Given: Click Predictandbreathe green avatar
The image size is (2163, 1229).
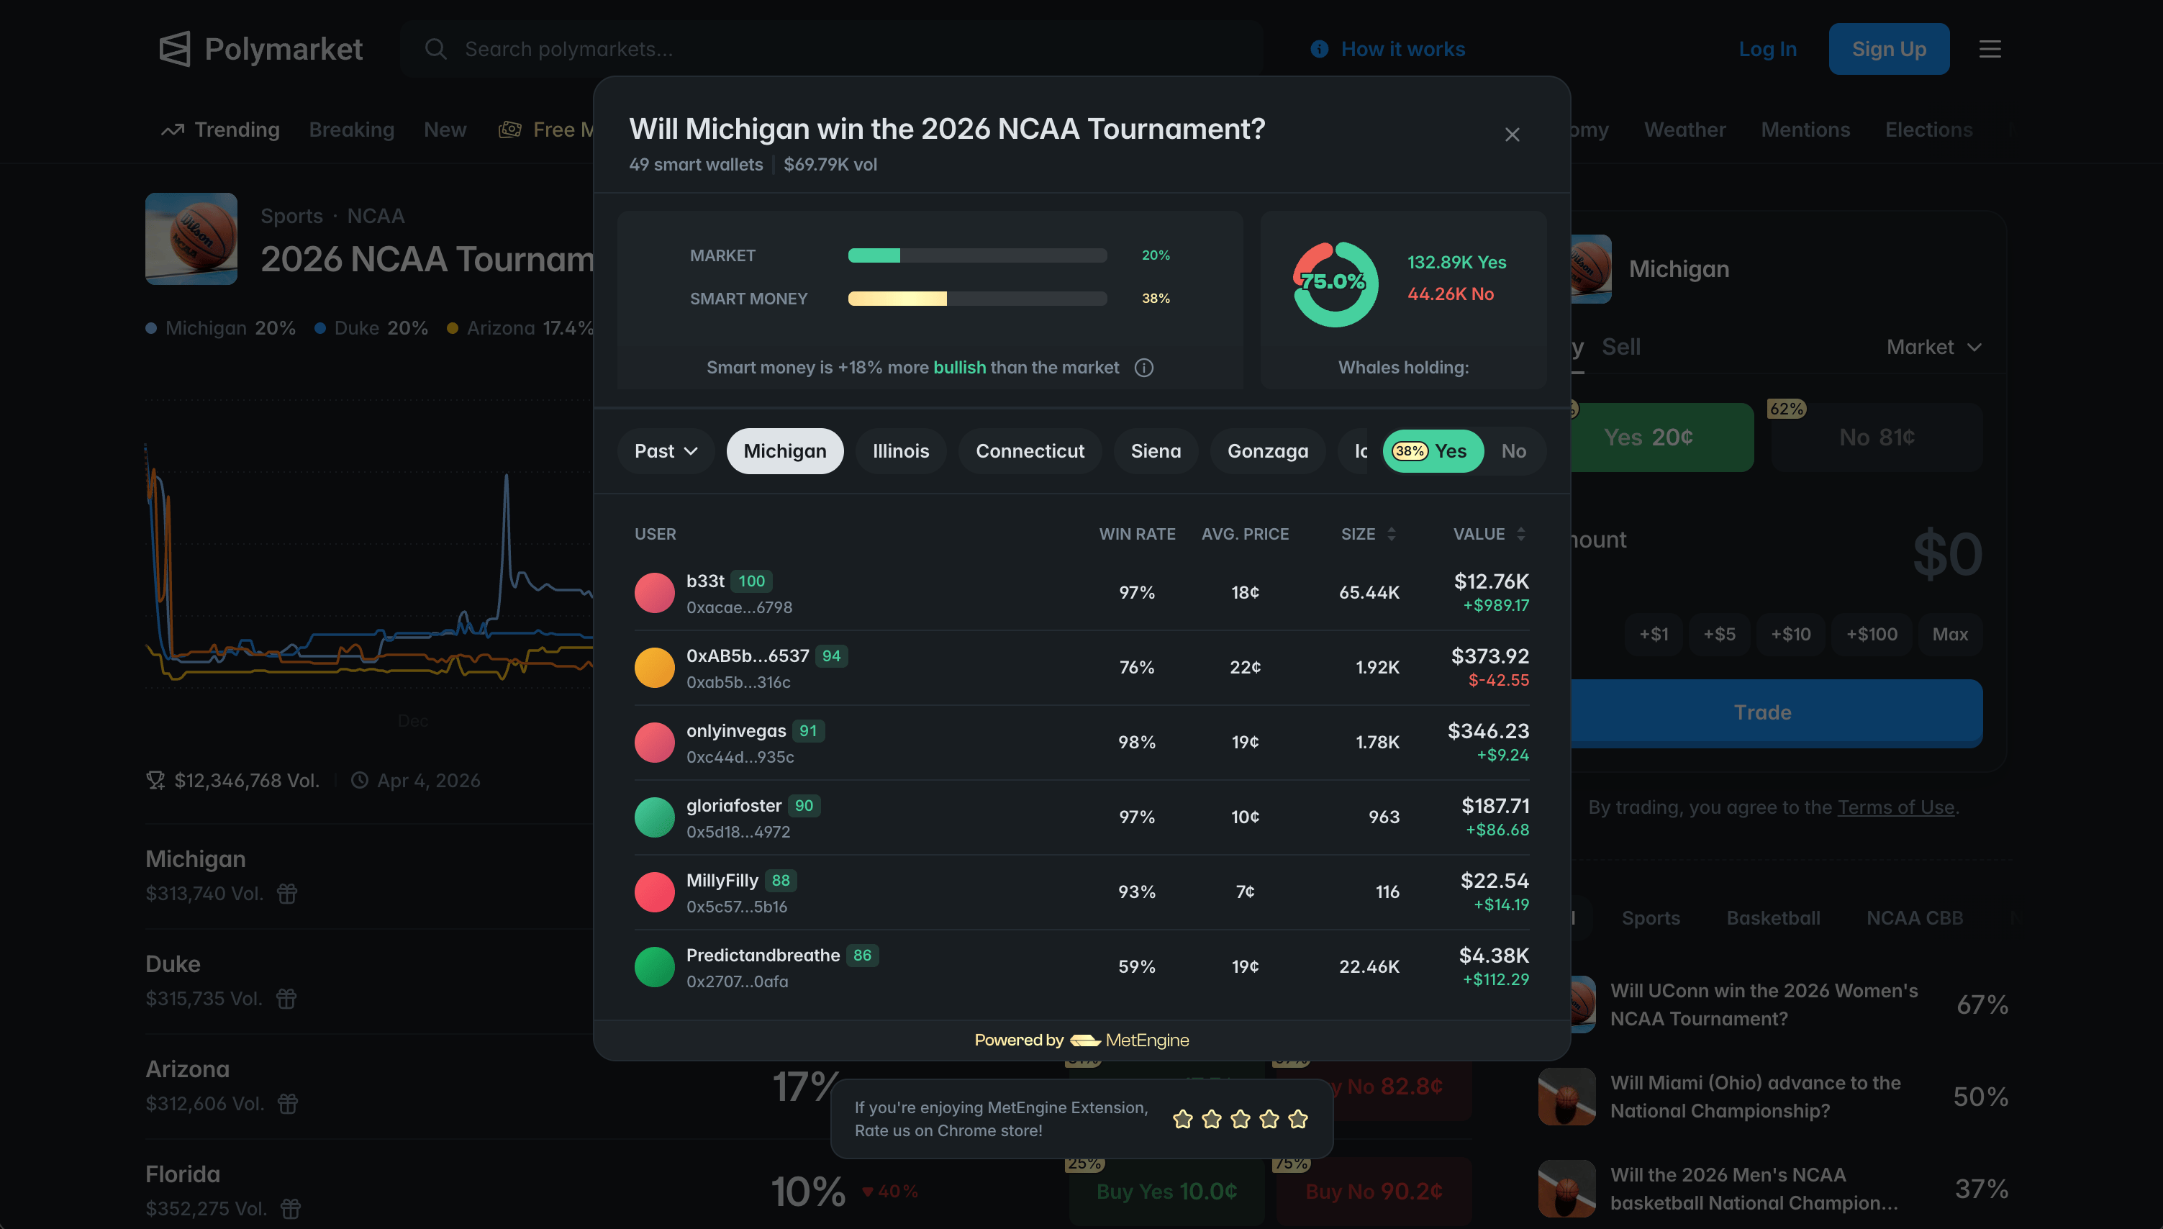Looking at the screenshot, I should [x=654, y=967].
